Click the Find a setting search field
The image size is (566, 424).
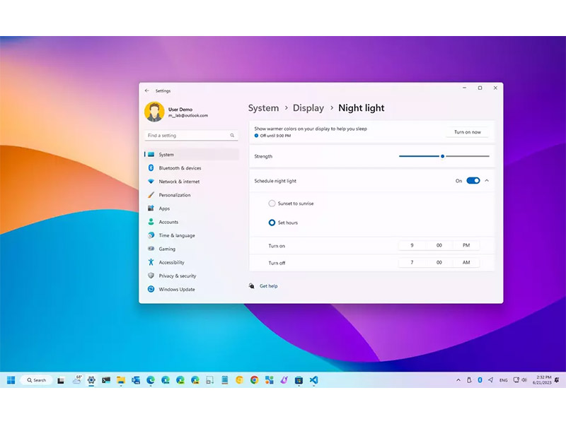pos(191,135)
